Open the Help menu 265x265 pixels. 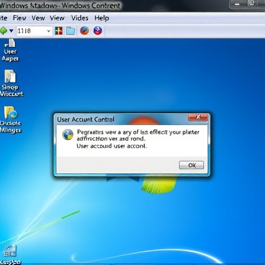click(101, 18)
